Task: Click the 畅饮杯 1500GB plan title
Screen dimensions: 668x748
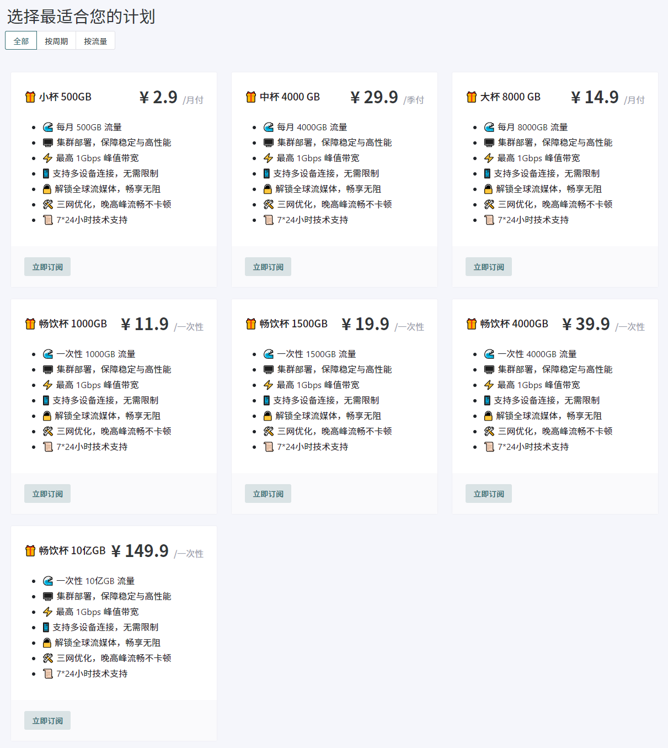Action: click(x=293, y=324)
